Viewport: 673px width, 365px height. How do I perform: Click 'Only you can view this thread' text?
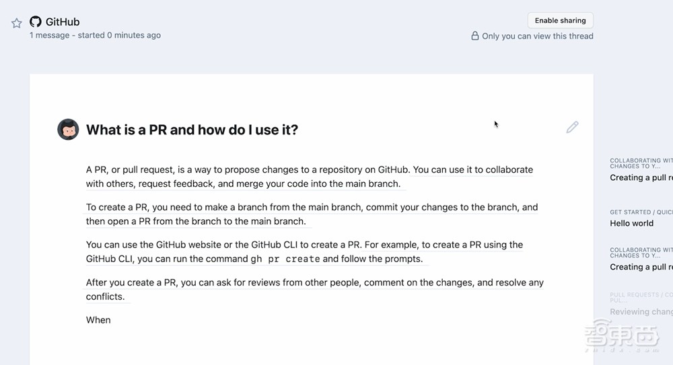537,36
